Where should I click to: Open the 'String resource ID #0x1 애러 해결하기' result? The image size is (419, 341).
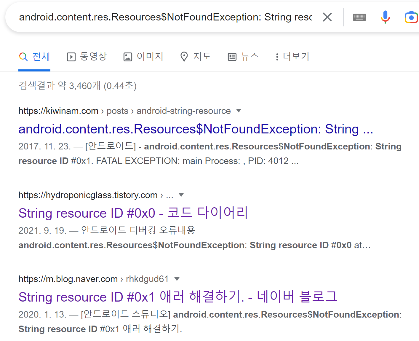click(178, 297)
